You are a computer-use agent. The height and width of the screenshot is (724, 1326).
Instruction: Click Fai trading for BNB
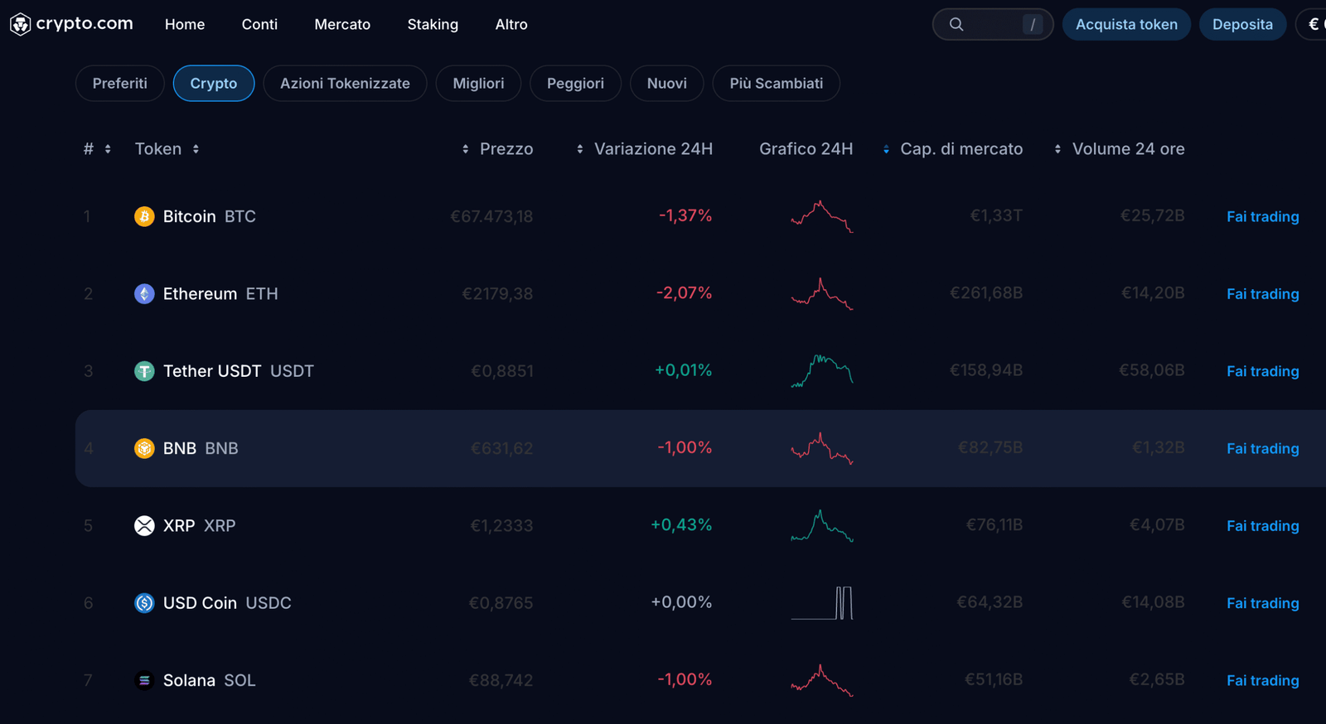coord(1263,449)
